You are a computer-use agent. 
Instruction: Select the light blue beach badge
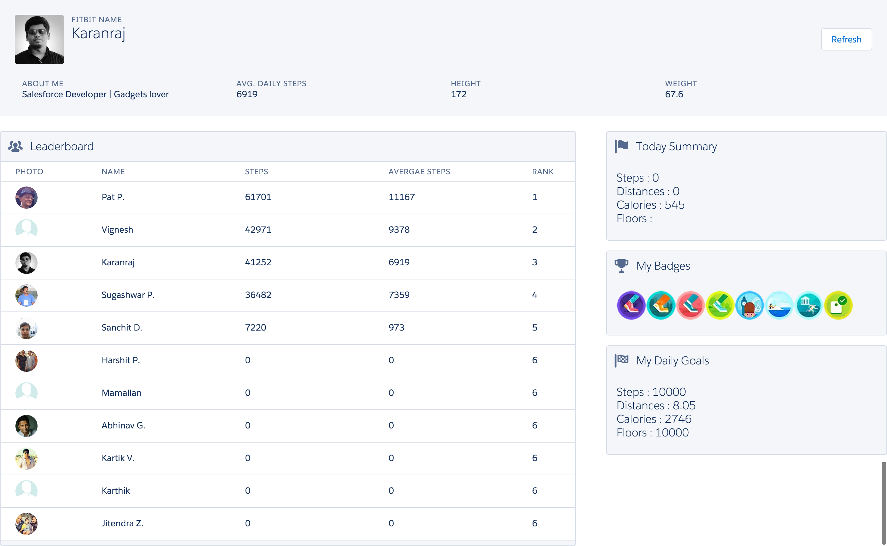[x=779, y=306]
